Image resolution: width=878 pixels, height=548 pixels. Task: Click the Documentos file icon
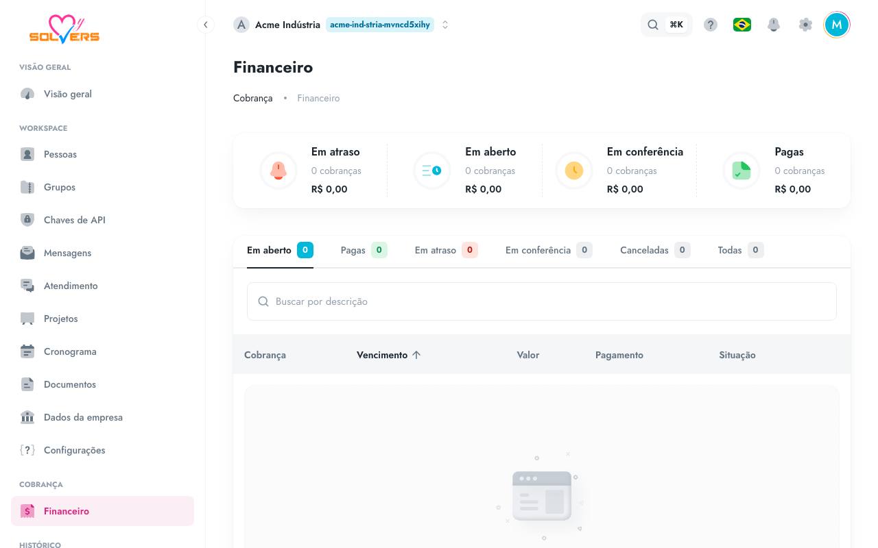(x=27, y=384)
